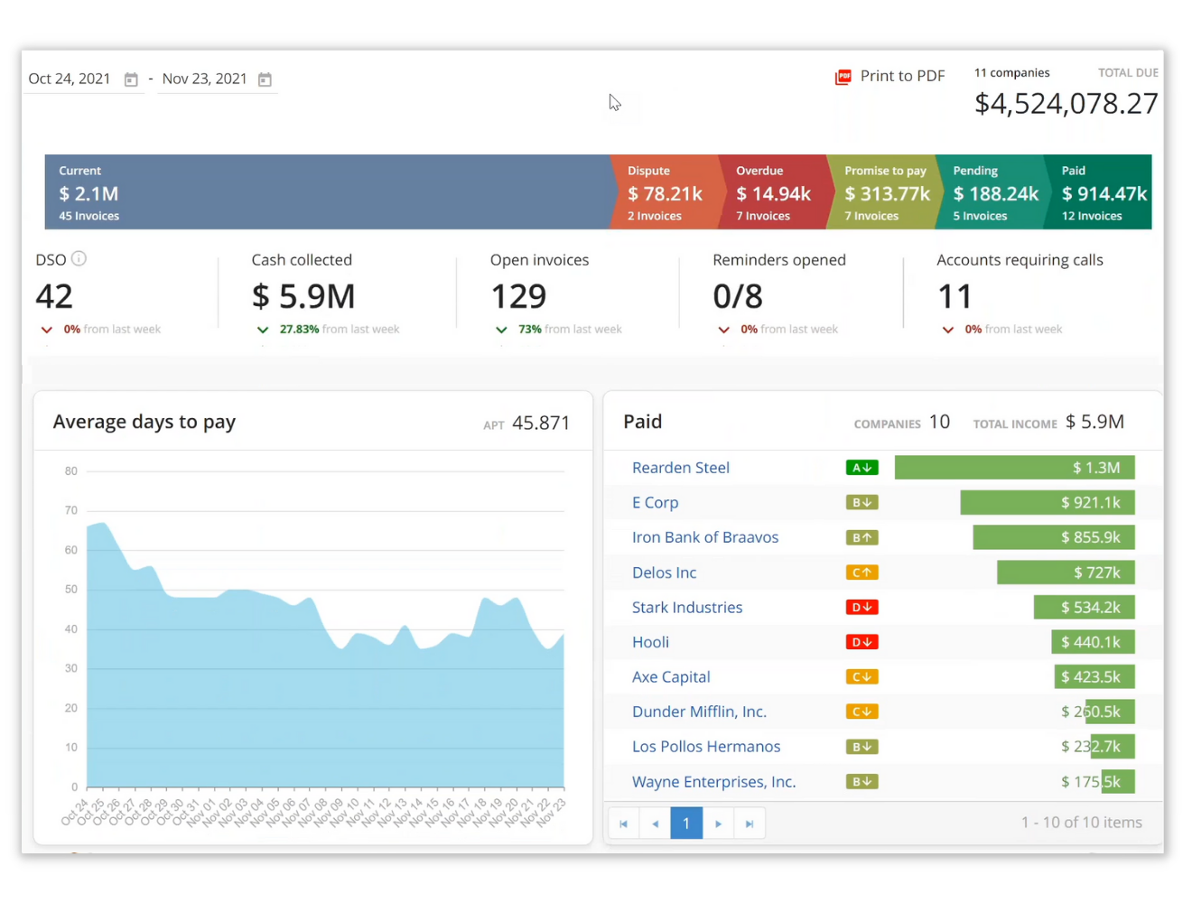Screen dimensions: 1192x903
Task: Open the Wayne Enterprises, Inc. link
Action: coord(713,781)
